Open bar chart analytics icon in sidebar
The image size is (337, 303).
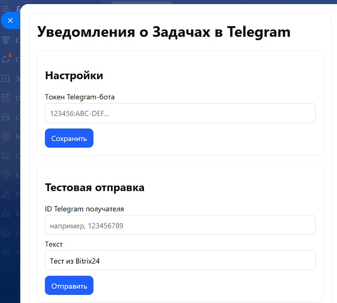coord(6,214)
